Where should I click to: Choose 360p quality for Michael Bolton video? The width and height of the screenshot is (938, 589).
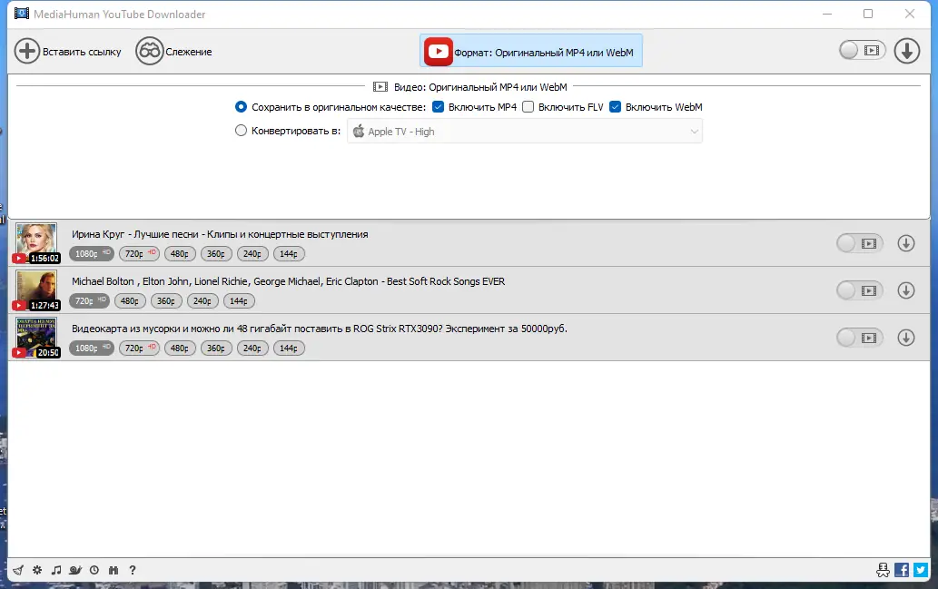(x=166, y=300)
